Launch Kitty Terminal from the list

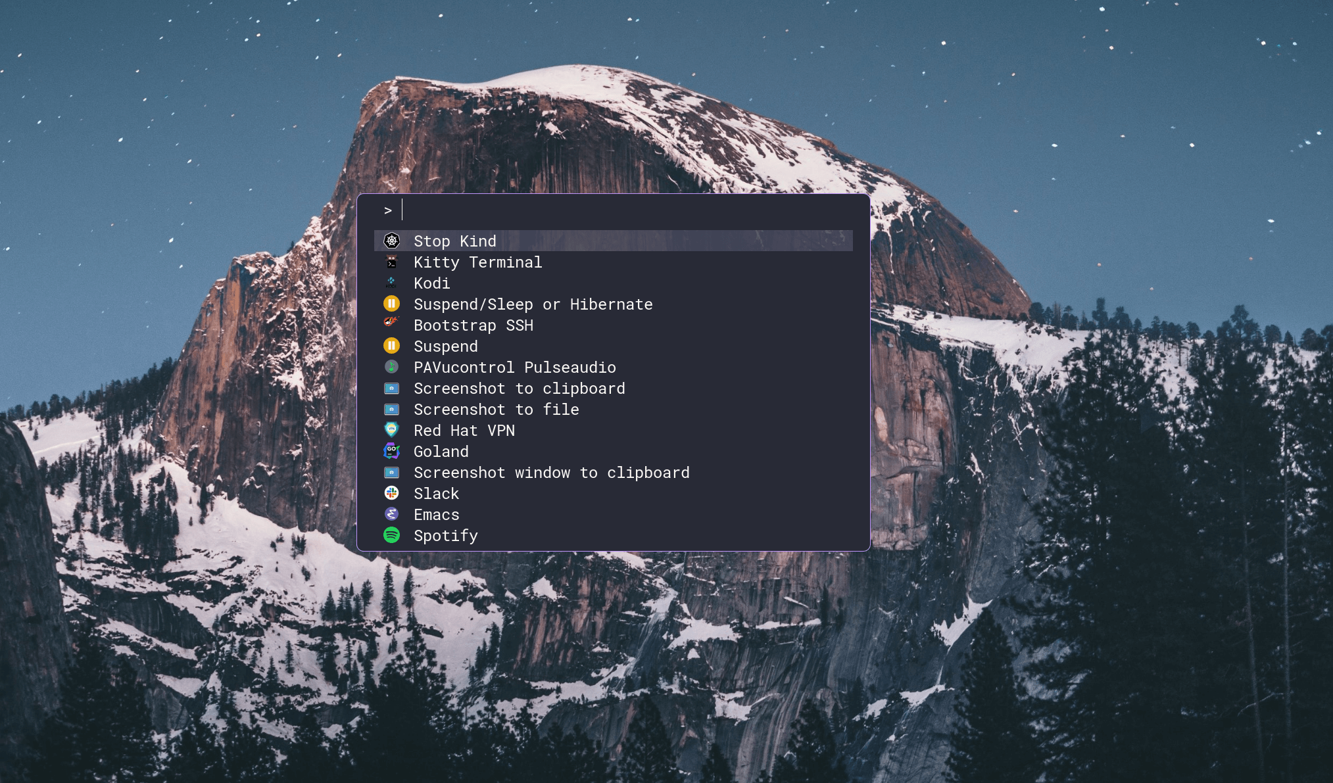[x=477, y=262]
